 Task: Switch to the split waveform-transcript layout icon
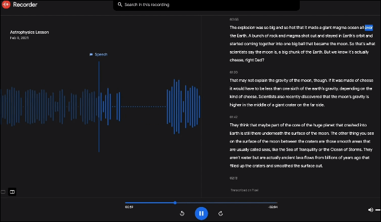[12, 192]
